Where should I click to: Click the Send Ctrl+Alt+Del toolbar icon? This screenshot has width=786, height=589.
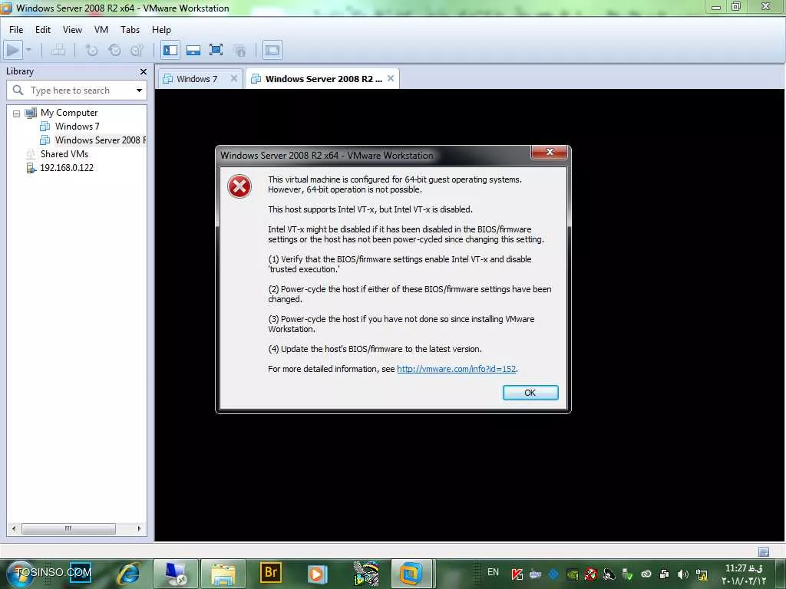click(58, 50)
